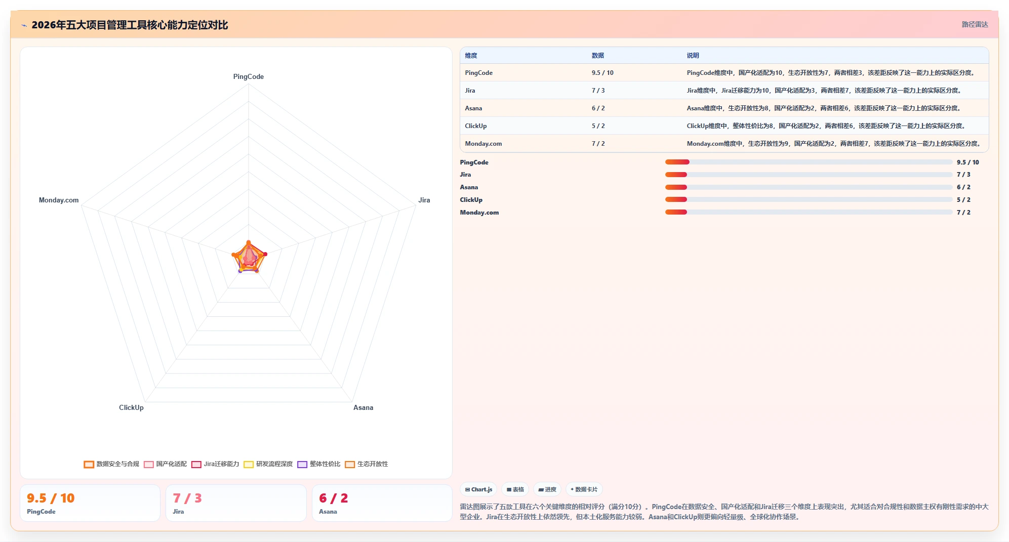The height and width of the screenshot is (542, 1009).
Task: Click the PingCode progress bar
Action: [x=809, y=162]
